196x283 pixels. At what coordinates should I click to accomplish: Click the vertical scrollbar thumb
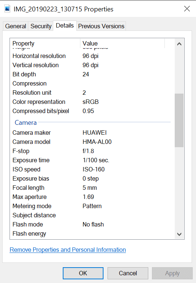point(179,120)
